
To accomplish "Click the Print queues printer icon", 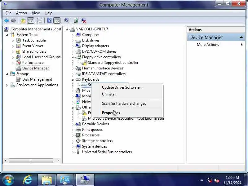I will pos(78,130).
